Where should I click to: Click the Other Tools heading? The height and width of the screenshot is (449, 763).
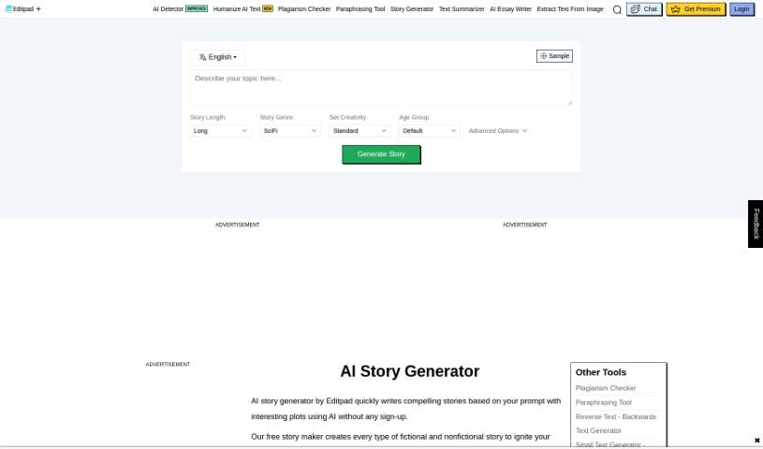(600, 372)
